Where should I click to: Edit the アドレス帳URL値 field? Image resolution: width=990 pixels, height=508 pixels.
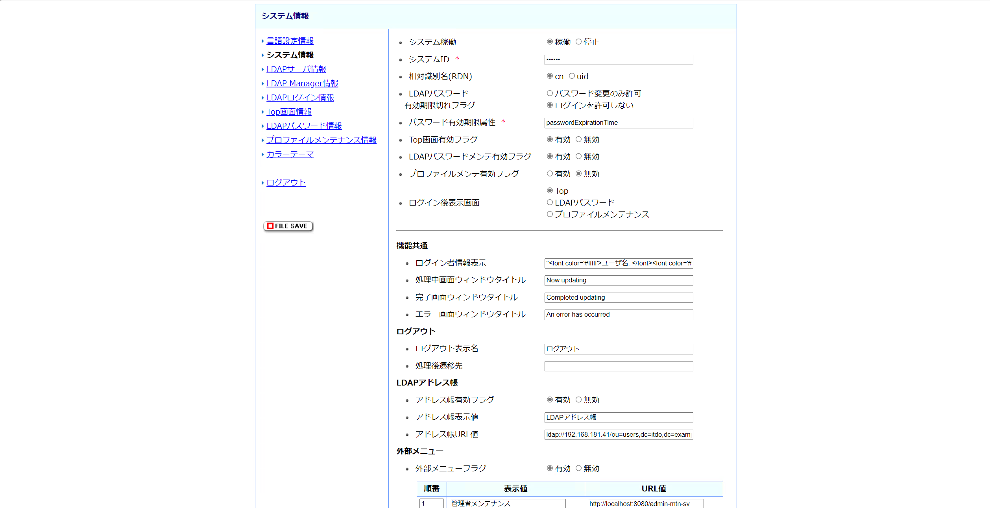(x=618, y=435)
